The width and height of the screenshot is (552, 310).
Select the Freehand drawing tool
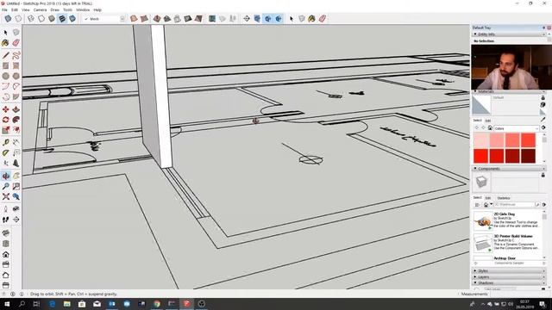[x=16, y=55]
